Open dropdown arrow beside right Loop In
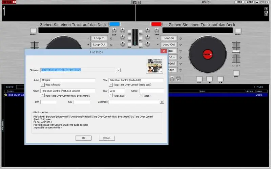Screen dimensions: 271x169 (181, 39)
